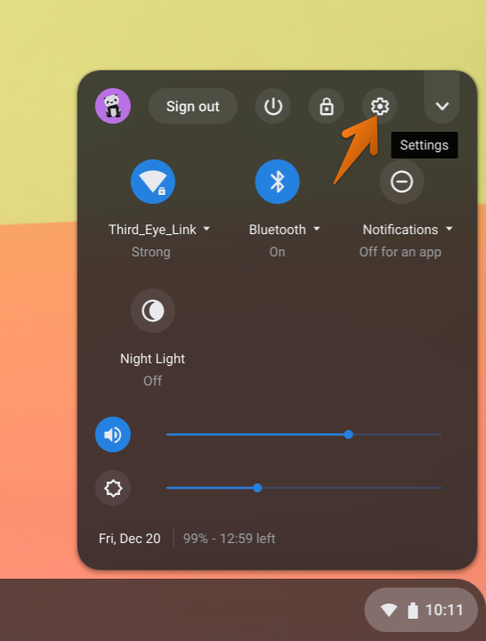Click the brightness sun icon

[113, 488]
